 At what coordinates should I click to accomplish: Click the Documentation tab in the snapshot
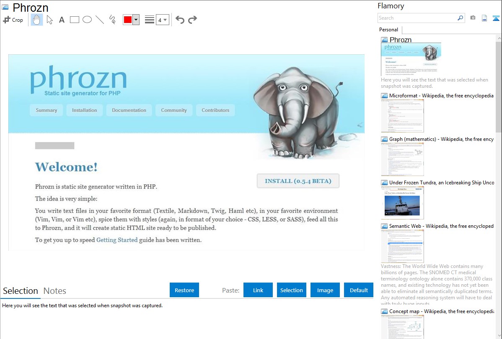point(129,110)
